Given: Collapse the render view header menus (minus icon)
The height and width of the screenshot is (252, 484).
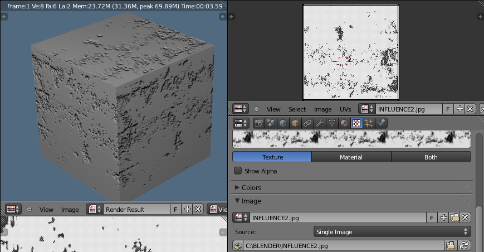Looking at the screenshot, I should (29, 210).
